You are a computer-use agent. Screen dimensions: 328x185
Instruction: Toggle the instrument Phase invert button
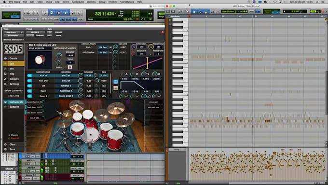coord(70,67)
